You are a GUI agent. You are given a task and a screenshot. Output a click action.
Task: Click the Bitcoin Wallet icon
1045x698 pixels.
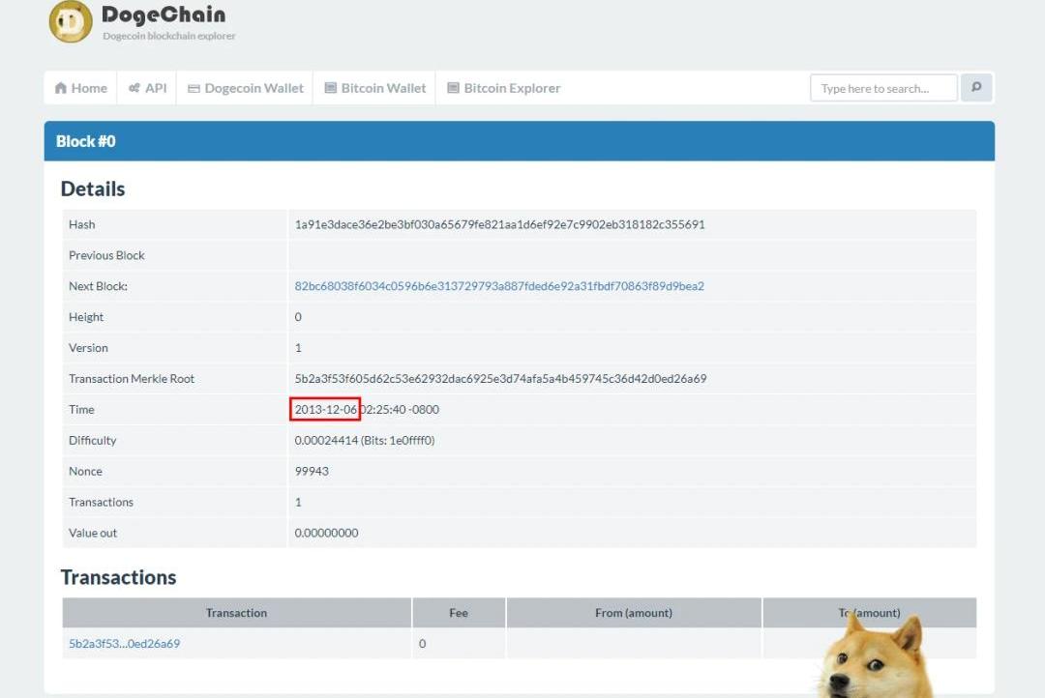331,88
